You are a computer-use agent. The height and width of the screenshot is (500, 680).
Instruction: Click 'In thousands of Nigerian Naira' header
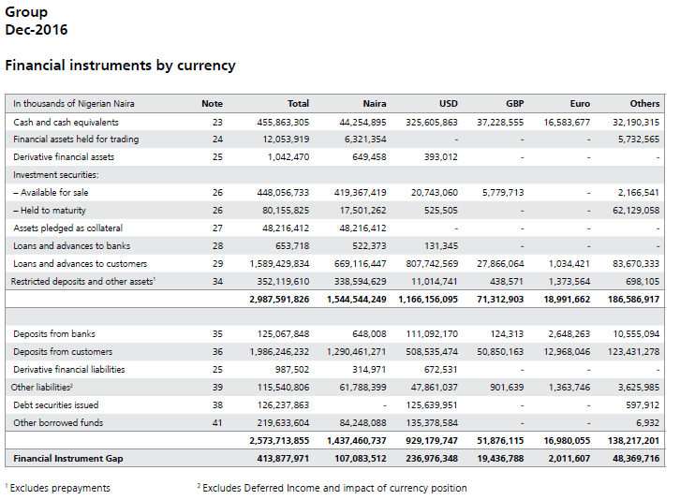pyautogui.click(x=74, y=104)
